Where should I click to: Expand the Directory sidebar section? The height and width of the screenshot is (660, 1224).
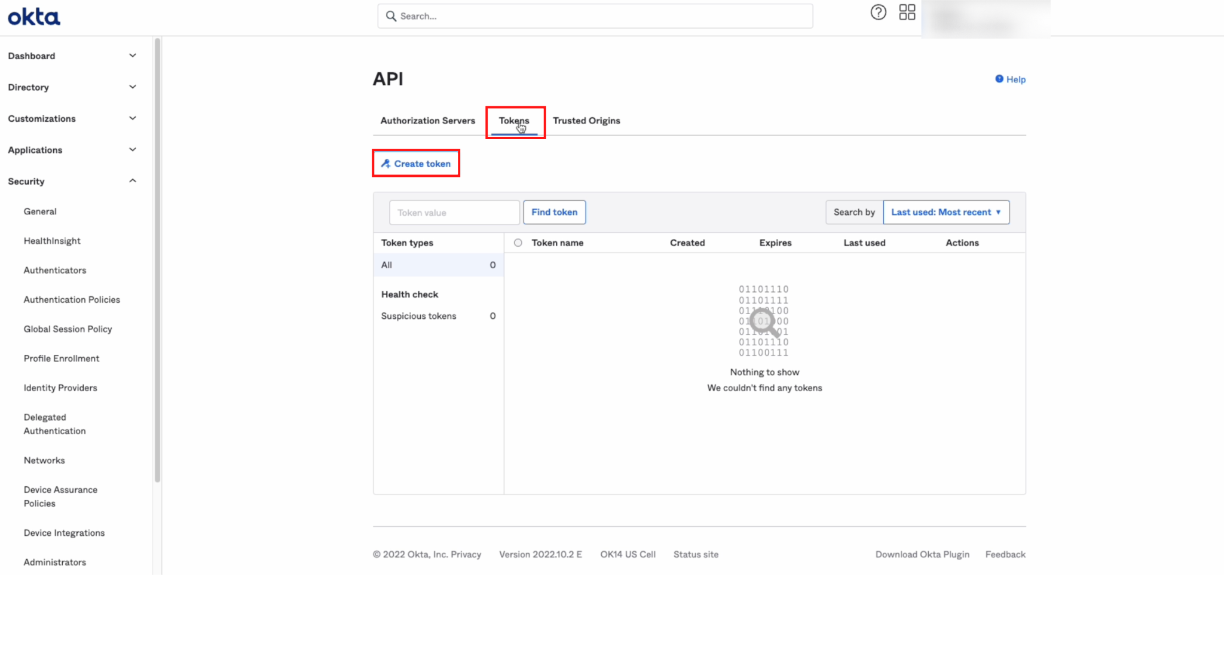[x=132, y=87]
